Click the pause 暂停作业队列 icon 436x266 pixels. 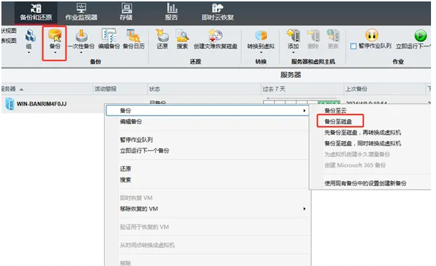372,35
